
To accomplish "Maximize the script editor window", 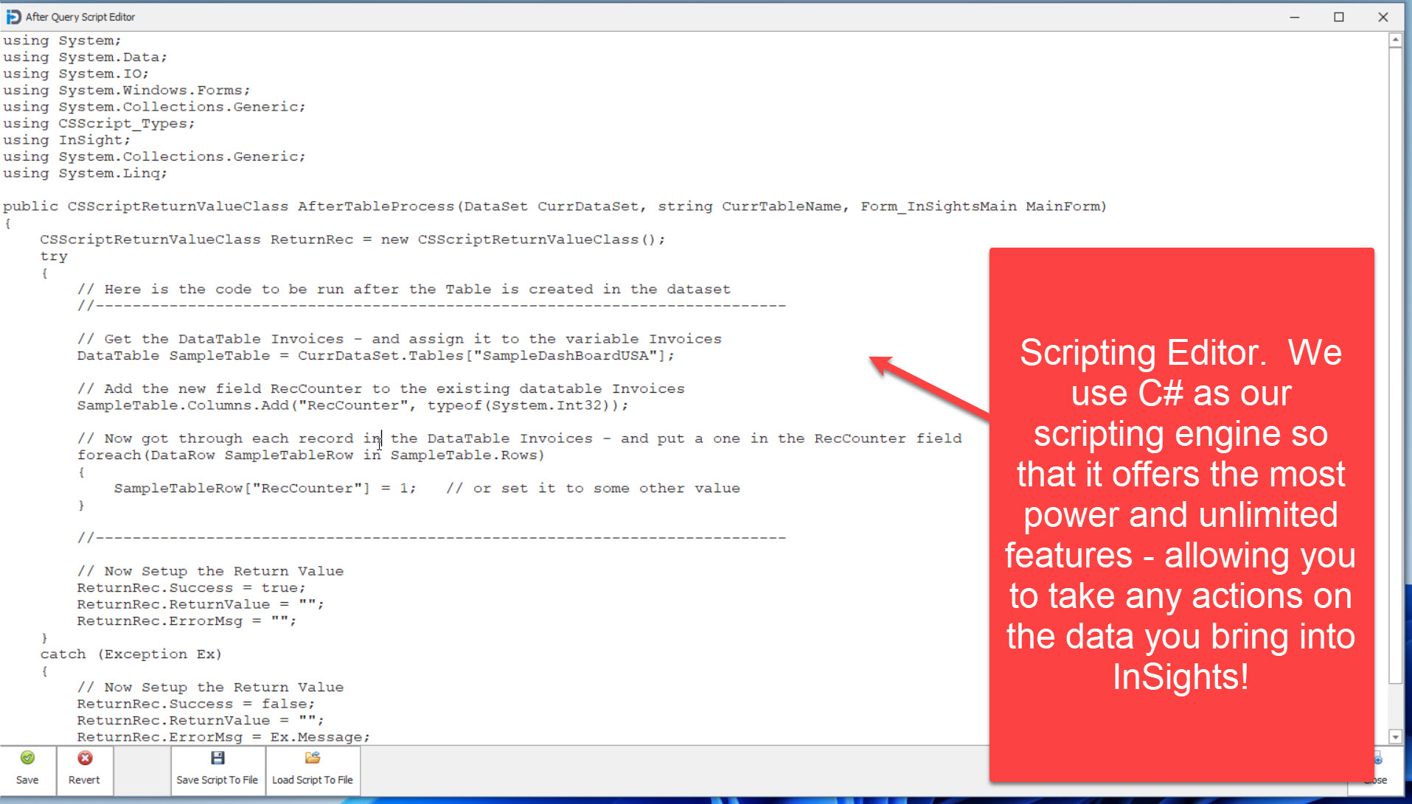I will pos(1339,17).
